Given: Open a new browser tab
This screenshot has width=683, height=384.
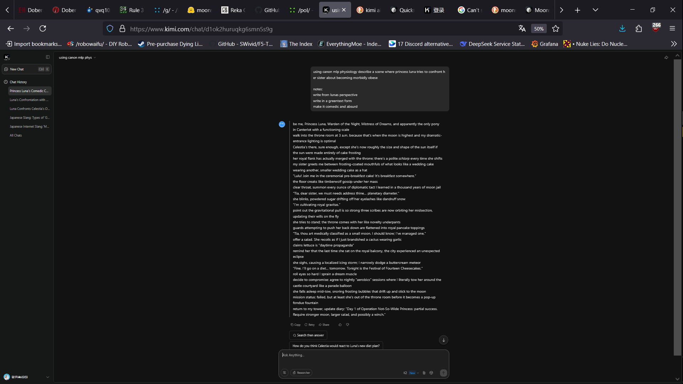Looking at the screenshot, I should [x=577, y=10].
